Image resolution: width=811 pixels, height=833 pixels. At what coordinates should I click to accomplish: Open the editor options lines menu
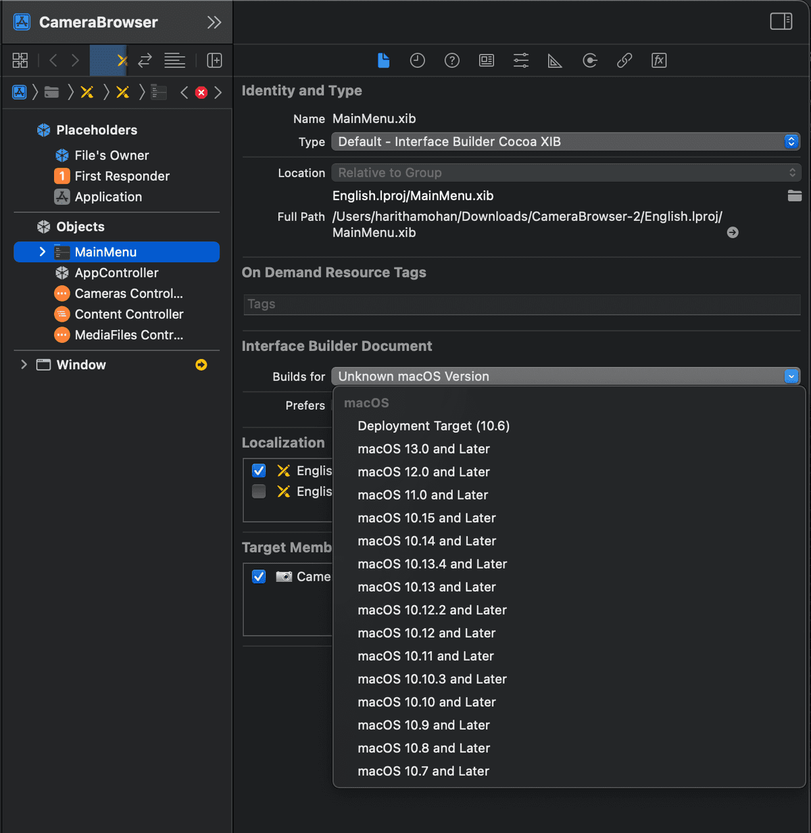pos(174,61)
